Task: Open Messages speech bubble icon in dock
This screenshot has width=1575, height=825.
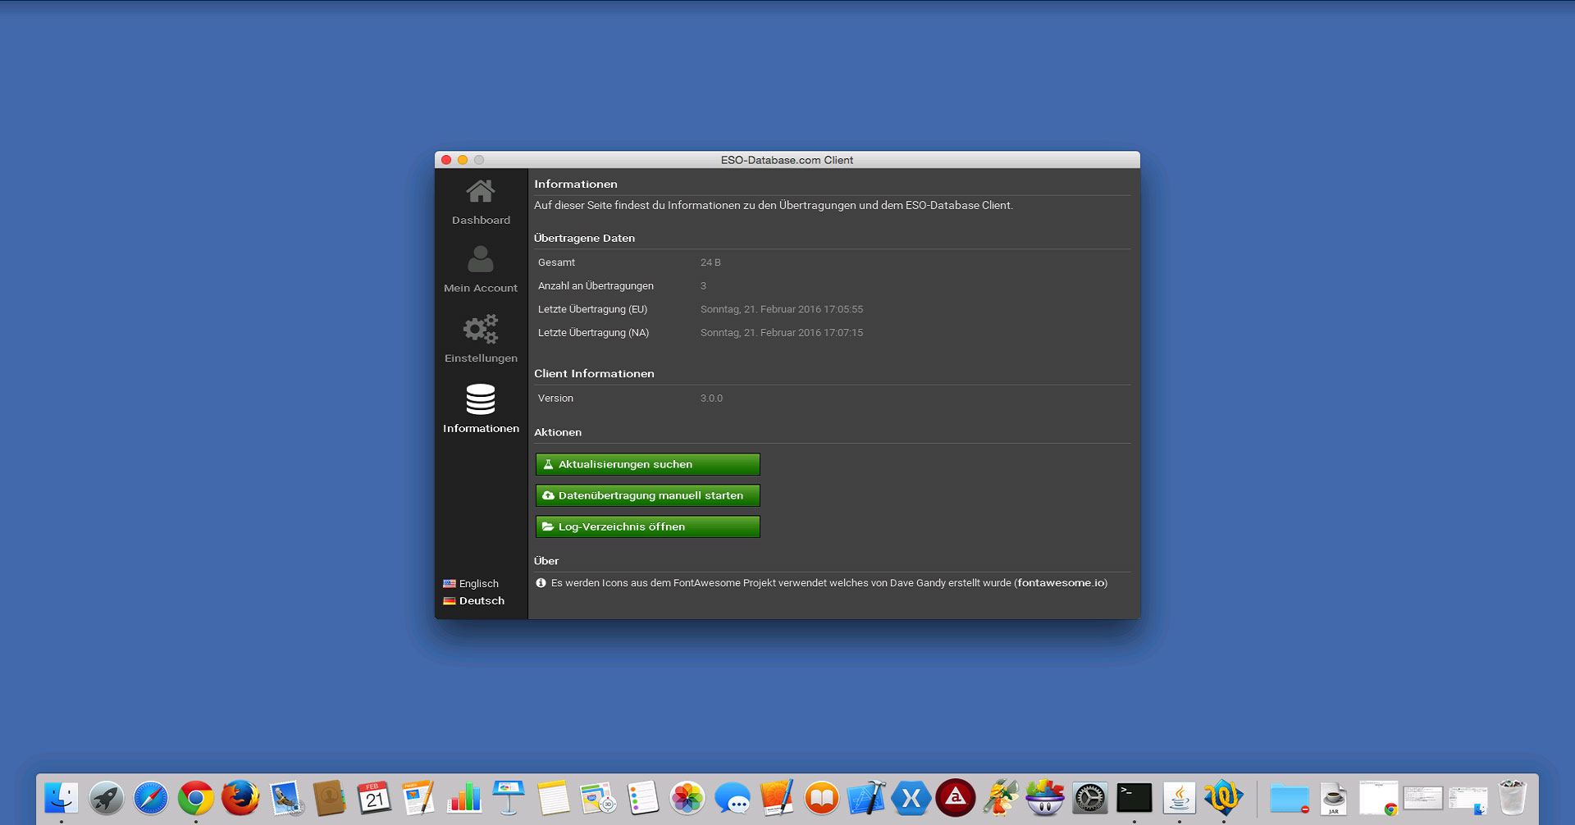Action: [732, 798]
